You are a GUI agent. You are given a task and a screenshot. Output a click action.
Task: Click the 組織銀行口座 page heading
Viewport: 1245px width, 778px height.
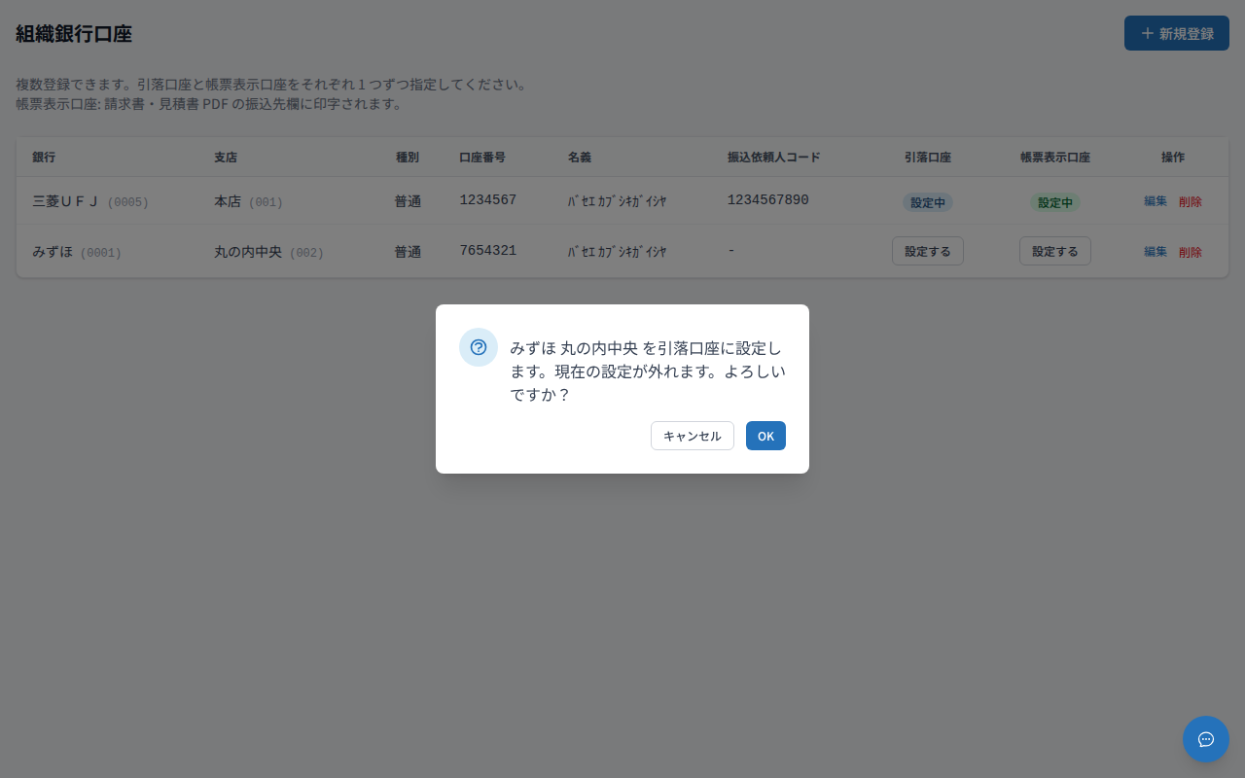click(74, 34)
